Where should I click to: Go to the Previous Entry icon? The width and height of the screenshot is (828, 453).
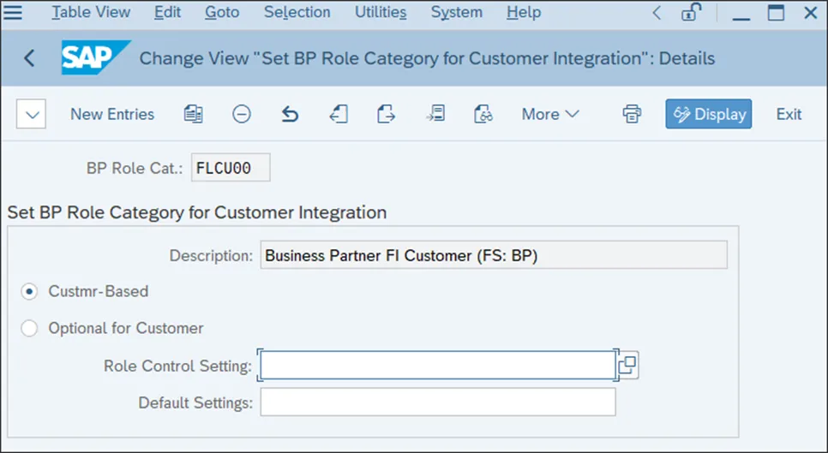pos(339,114)
